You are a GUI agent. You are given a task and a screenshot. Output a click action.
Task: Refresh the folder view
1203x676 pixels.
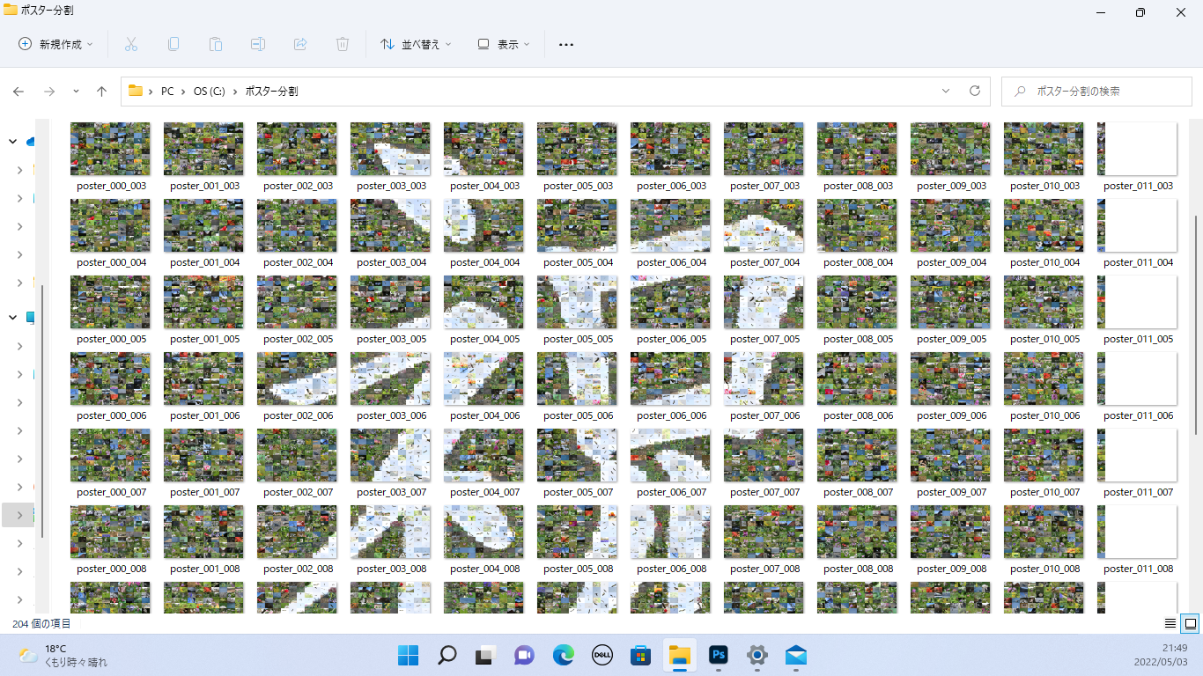974,91
